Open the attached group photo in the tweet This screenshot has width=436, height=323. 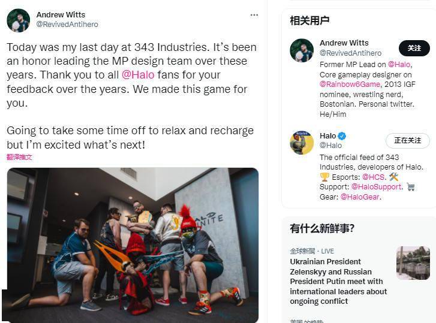(x=133, y=245)
